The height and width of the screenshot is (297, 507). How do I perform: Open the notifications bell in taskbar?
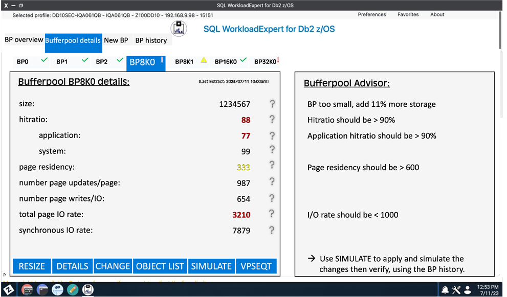pyautogui.click(x=445, y=290)
